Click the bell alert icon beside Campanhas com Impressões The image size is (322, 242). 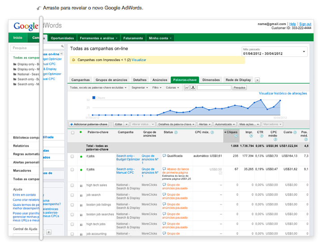(x=73, y=60)
